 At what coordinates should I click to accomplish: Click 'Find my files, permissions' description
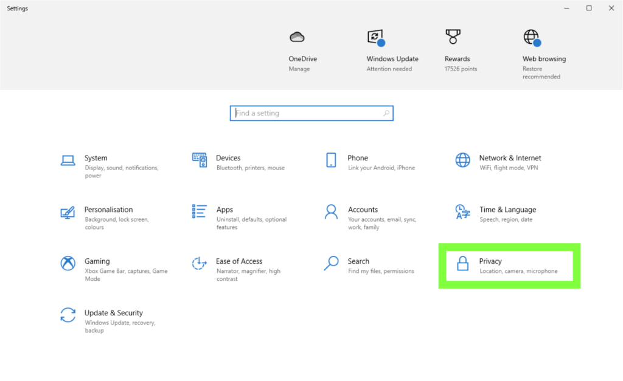click(x=381, y=271)
